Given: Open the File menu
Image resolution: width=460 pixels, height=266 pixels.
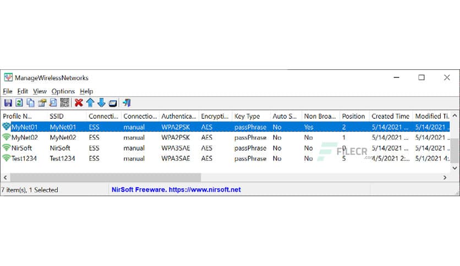Looking at the screenshot, I should tap(8, 91).
